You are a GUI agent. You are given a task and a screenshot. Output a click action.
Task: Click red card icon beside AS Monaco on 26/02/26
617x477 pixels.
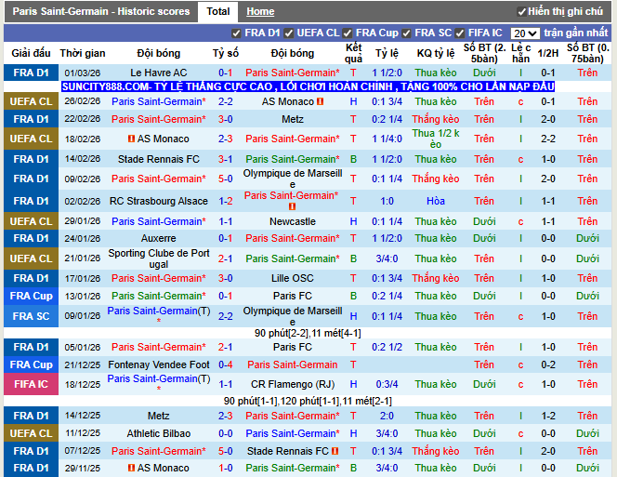pos(320,102)
